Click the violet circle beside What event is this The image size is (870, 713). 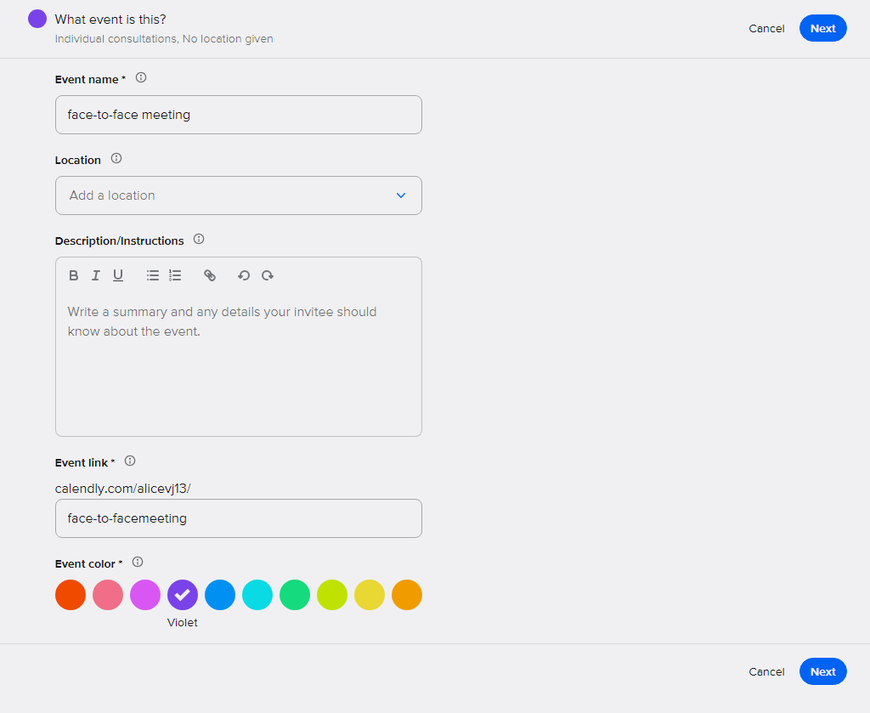37,19
